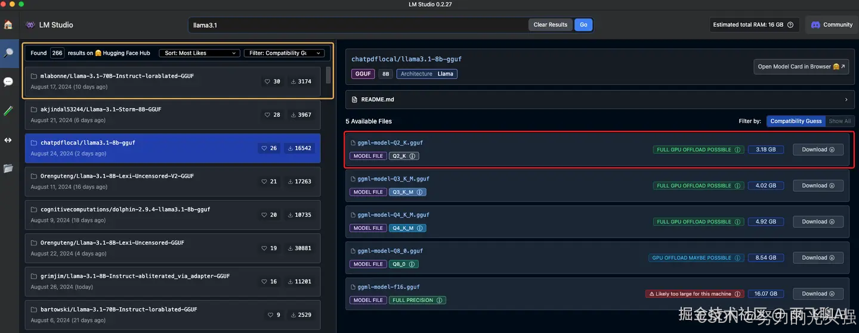Viewport: 859px width, 333px height.
Task: Click the llama3.1 search input field
Action: [358, 25]
